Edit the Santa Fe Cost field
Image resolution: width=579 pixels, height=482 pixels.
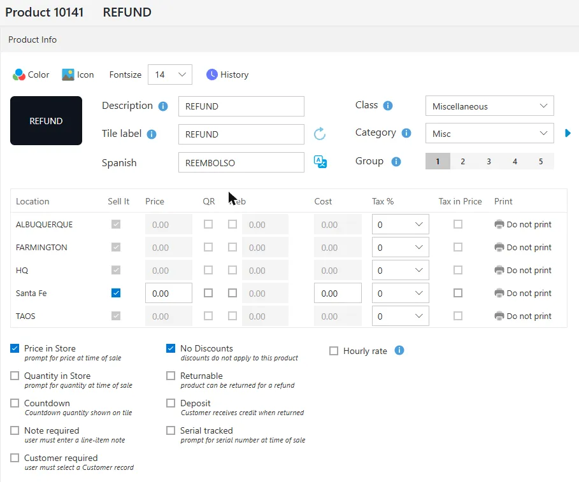(338, 293)
